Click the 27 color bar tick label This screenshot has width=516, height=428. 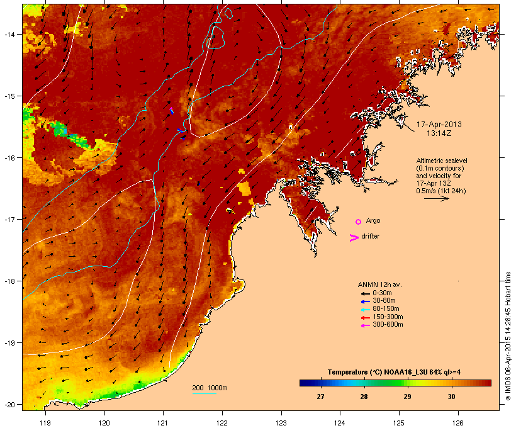(320, 397)
